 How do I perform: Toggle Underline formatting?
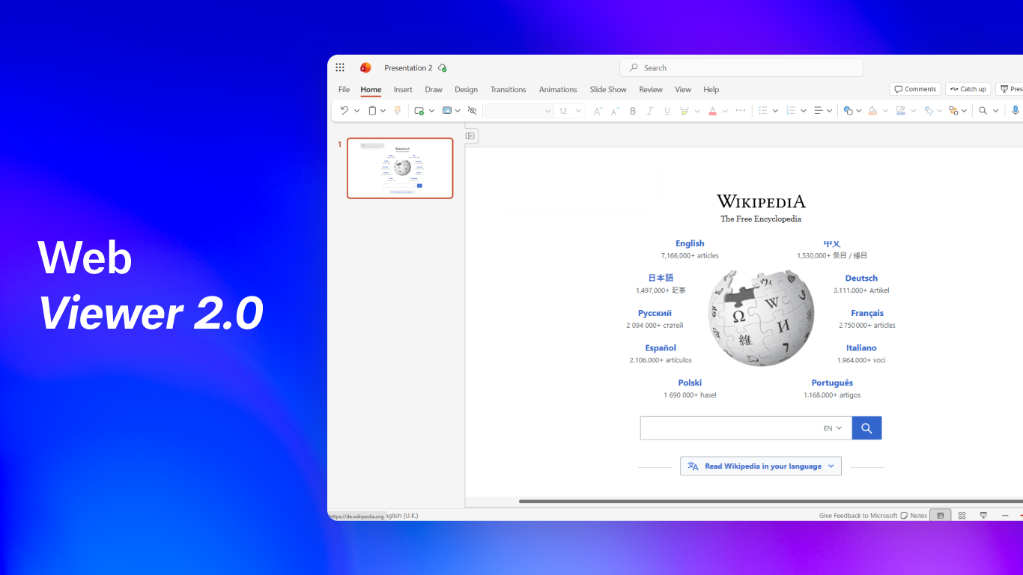coord(667,110)
